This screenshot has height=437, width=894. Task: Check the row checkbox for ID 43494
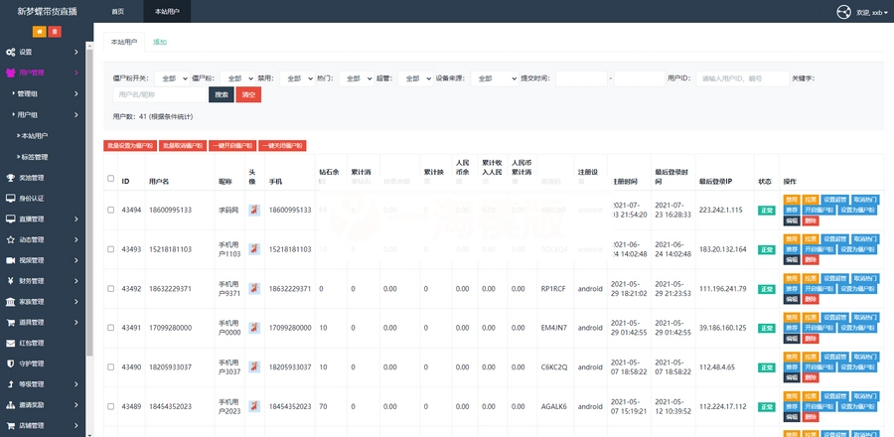pos(110,210)
